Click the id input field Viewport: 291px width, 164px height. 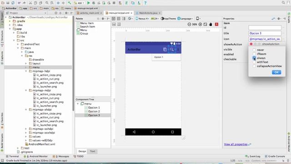[265, 28]
